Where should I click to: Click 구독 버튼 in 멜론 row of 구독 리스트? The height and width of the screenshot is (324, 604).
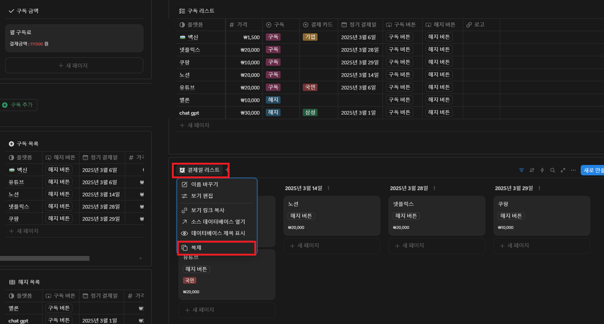399,100
